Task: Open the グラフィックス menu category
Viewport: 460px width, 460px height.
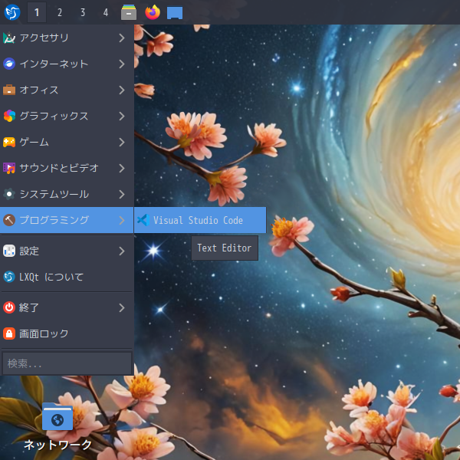Action: (x=67, y=116)
